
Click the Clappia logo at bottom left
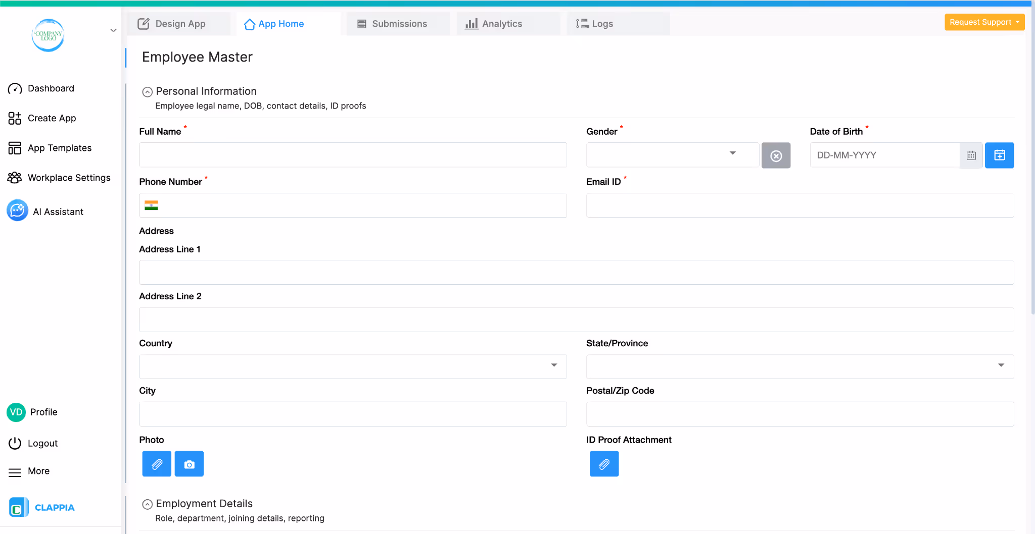click(x=19, y=507)
